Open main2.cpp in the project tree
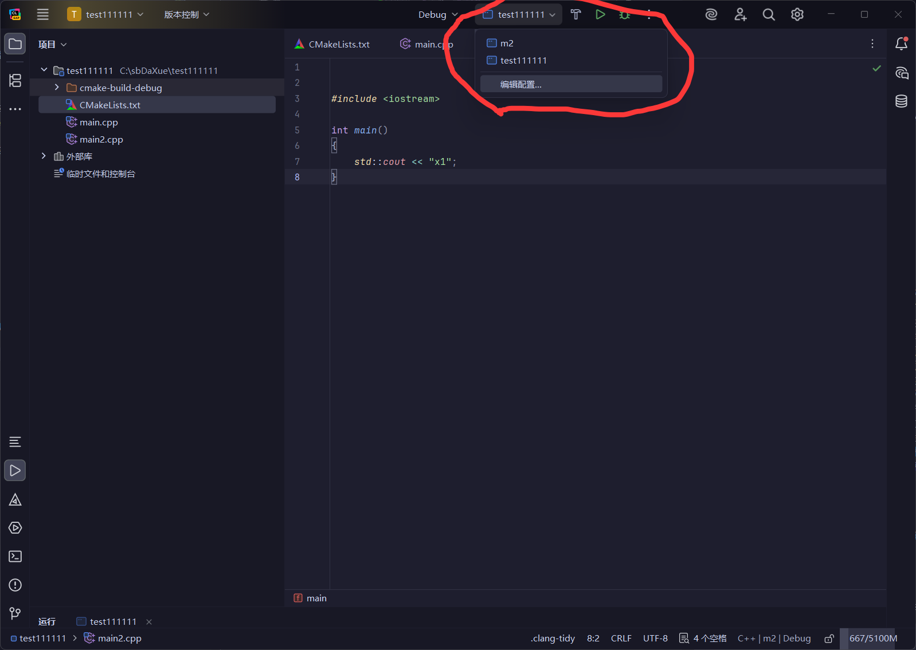 coord(101,140)
